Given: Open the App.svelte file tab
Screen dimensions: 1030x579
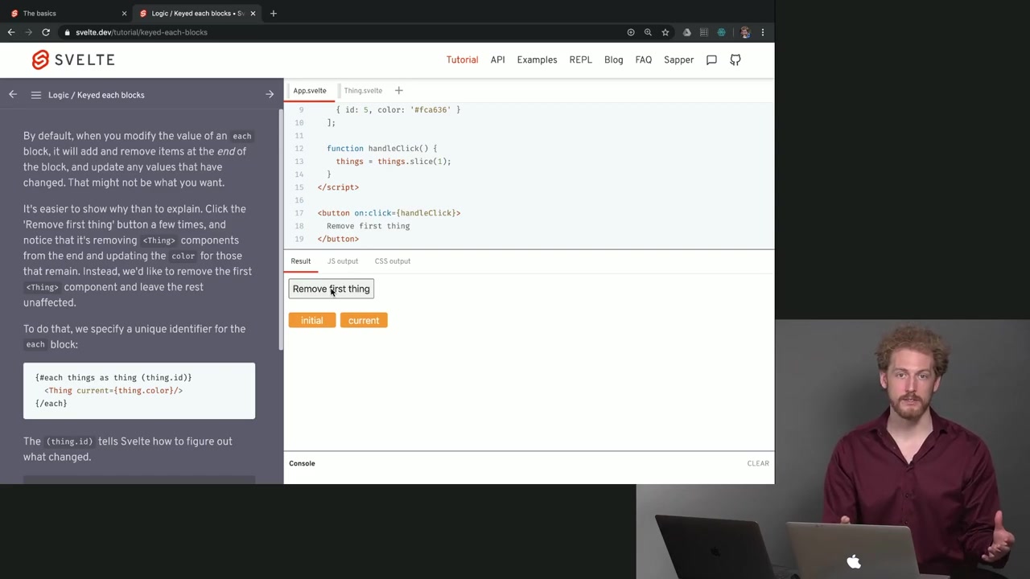Looking at the screenshot, I should (x=310, y=91).
